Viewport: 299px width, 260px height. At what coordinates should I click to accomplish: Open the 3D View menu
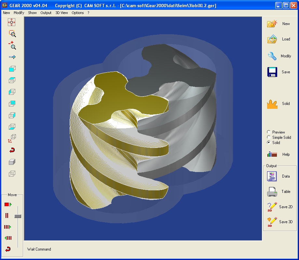61,13
